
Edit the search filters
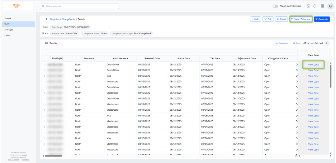[268, 19]
